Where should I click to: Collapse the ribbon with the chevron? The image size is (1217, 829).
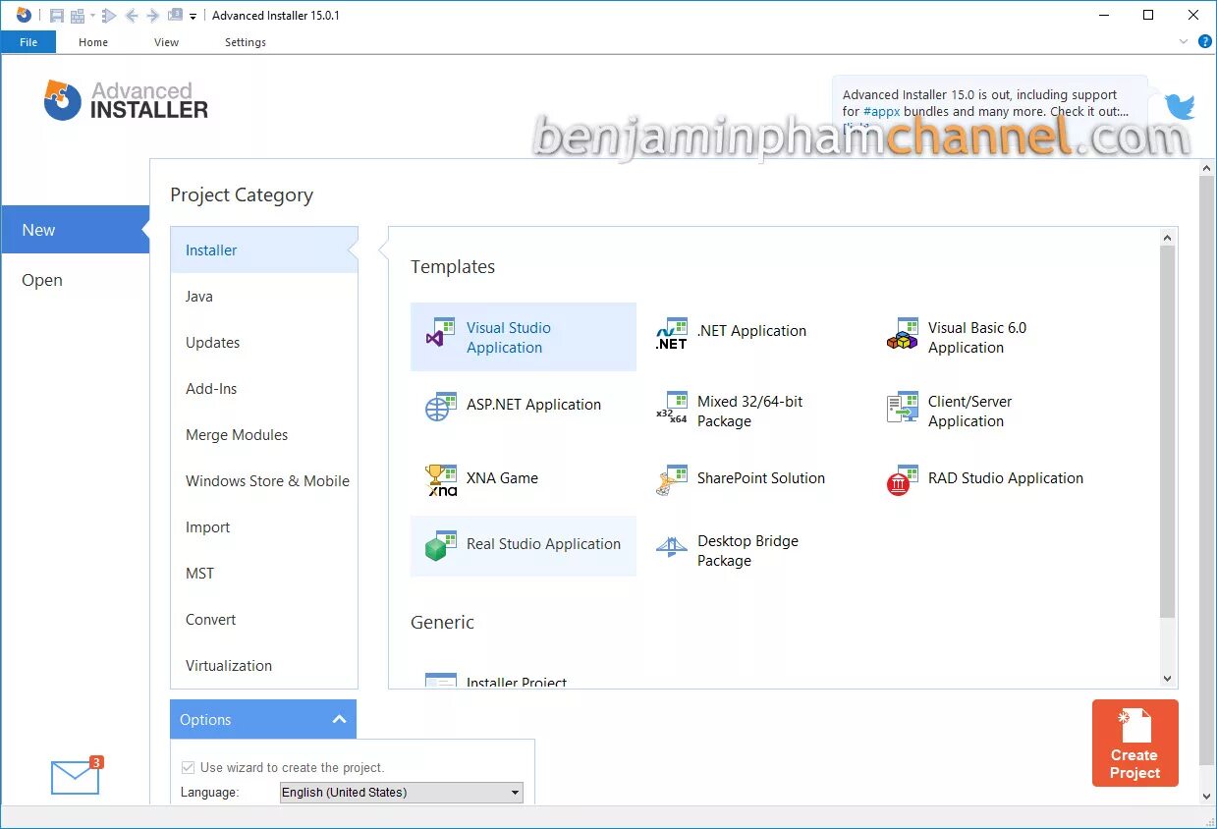point(1184,42)
